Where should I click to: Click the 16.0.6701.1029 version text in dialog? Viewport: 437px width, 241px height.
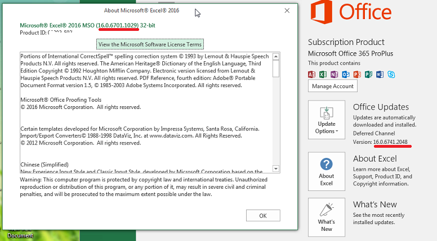118,25
